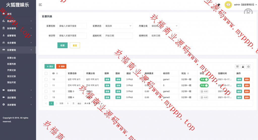The height and width of the screenshot is (140, 258).
Task: Check the select-all checkbox in table header
Action: 46,74
